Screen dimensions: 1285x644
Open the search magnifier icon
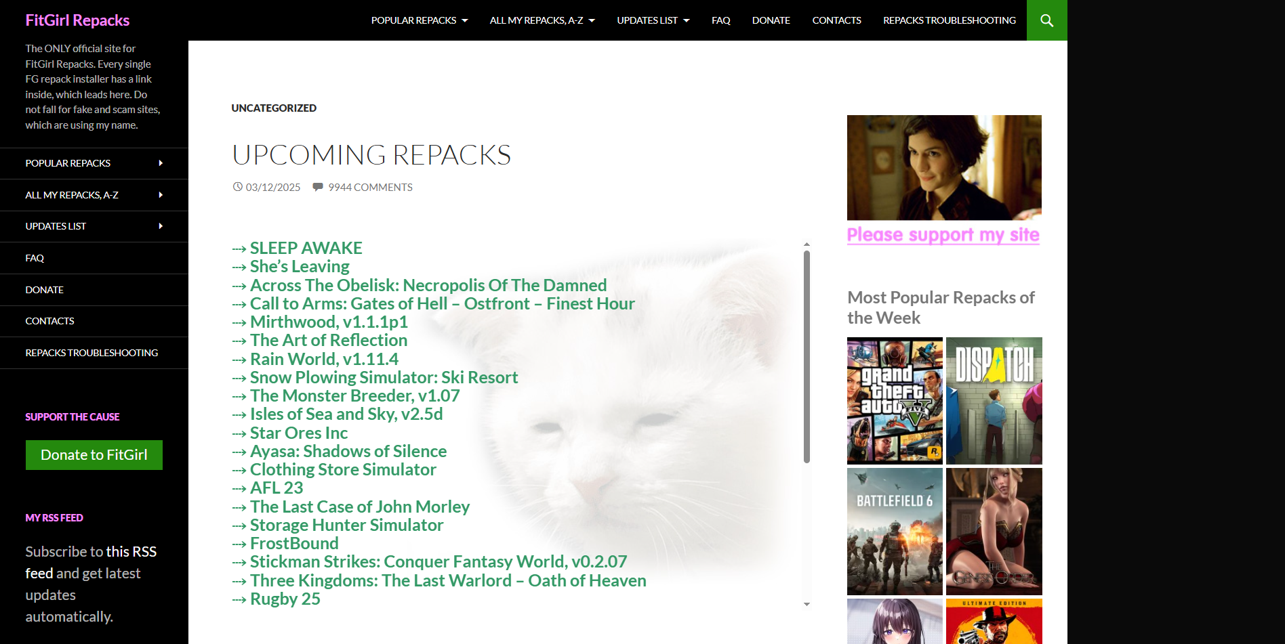(x=1046, y=20)
